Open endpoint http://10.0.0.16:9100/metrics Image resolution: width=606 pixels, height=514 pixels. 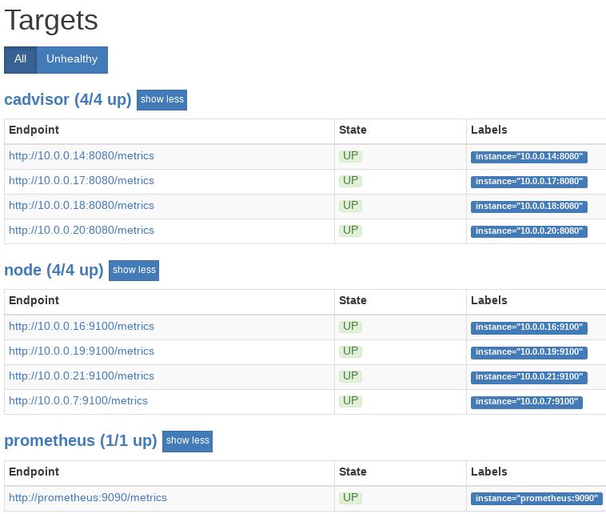(x=82, y=327)
